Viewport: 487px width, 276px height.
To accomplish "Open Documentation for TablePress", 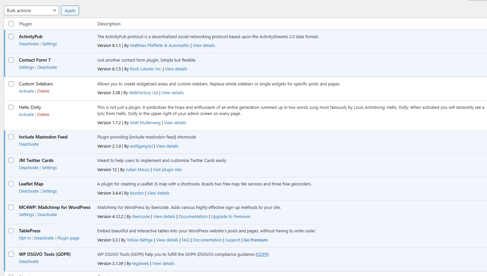I will (207, 240).
